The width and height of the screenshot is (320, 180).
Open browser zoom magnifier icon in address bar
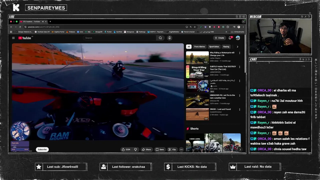[x=191, y=27]
